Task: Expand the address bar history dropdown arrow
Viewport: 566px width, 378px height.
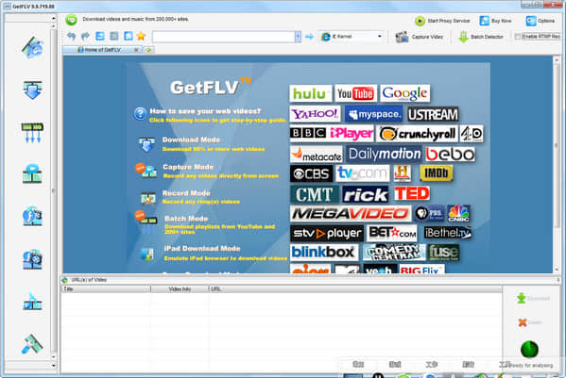Action: (x=298, y=37)
